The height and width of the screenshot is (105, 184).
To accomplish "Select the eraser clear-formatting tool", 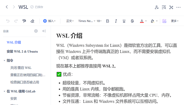I will click(32, 21).
